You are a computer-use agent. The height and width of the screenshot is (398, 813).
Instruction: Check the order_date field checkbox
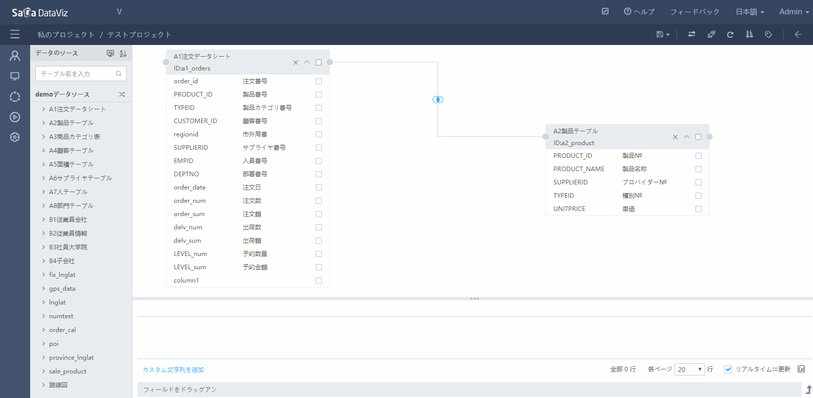[x=319, y=188]
